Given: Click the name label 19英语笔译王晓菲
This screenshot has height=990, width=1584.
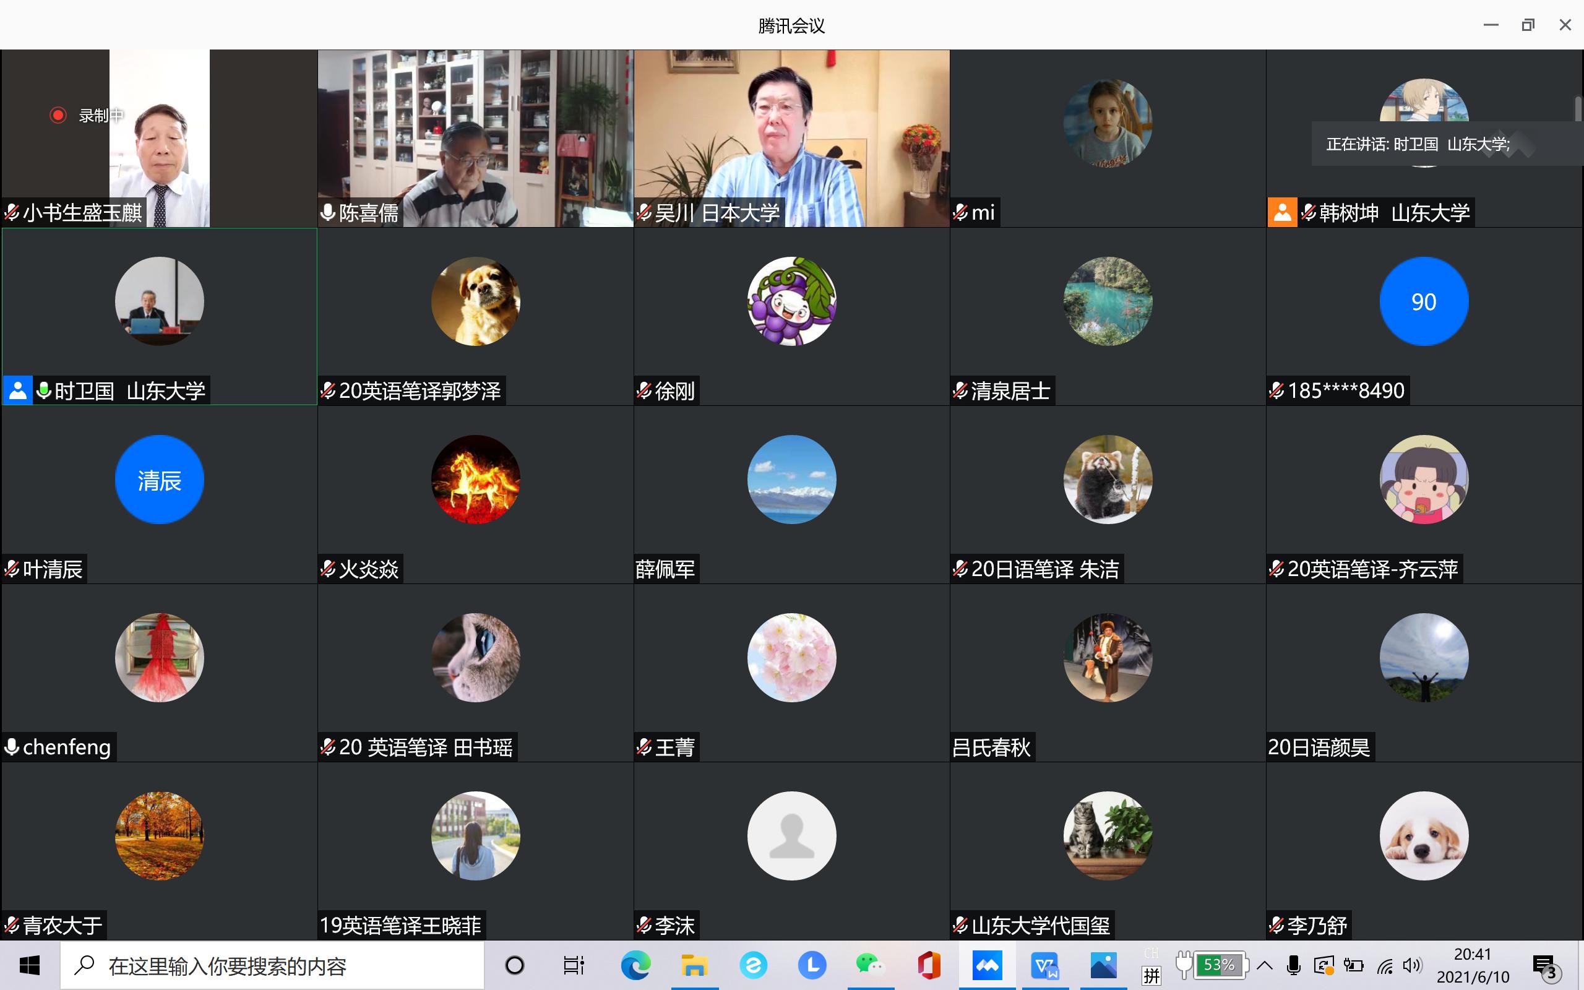Looking at the screenshot, I should click(x=400, y=925).
